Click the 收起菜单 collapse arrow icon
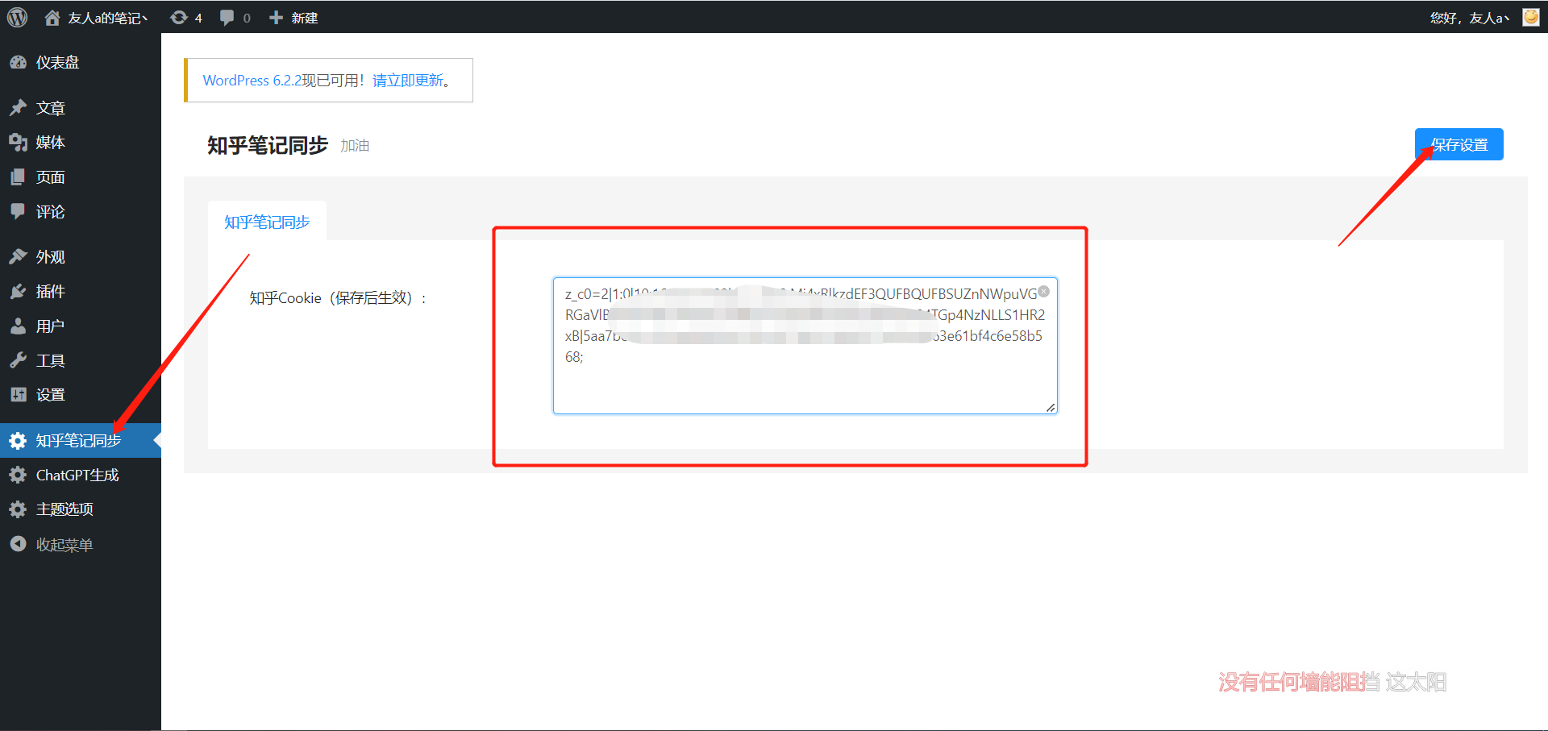The image size is (1548, 731). click(18, 544)
